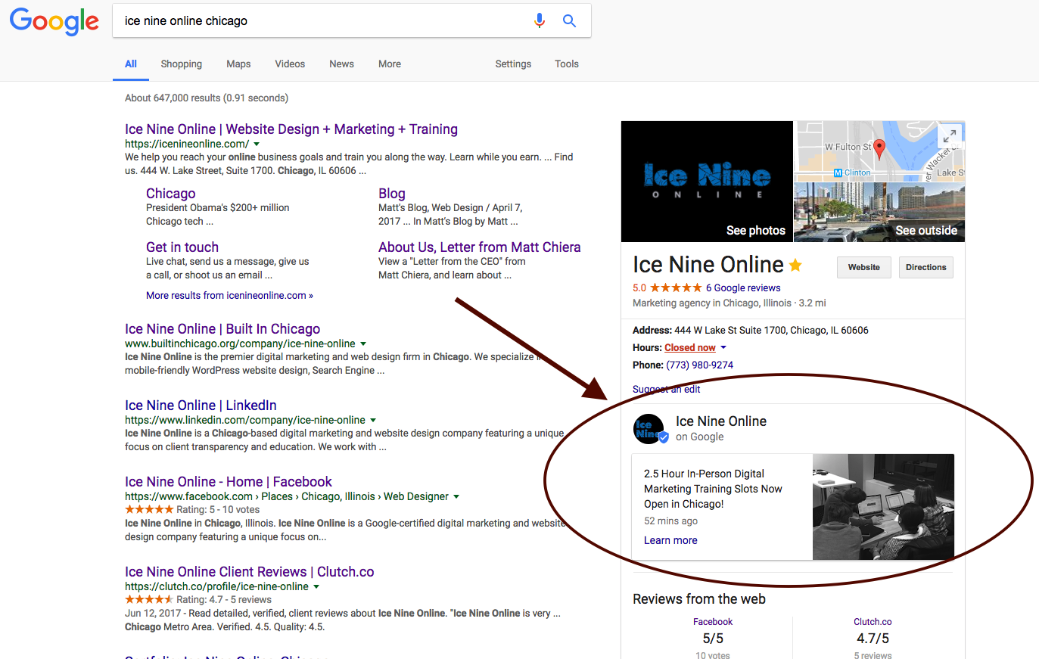Open Ice Nine Online LinkedIn result

(201, 406)
